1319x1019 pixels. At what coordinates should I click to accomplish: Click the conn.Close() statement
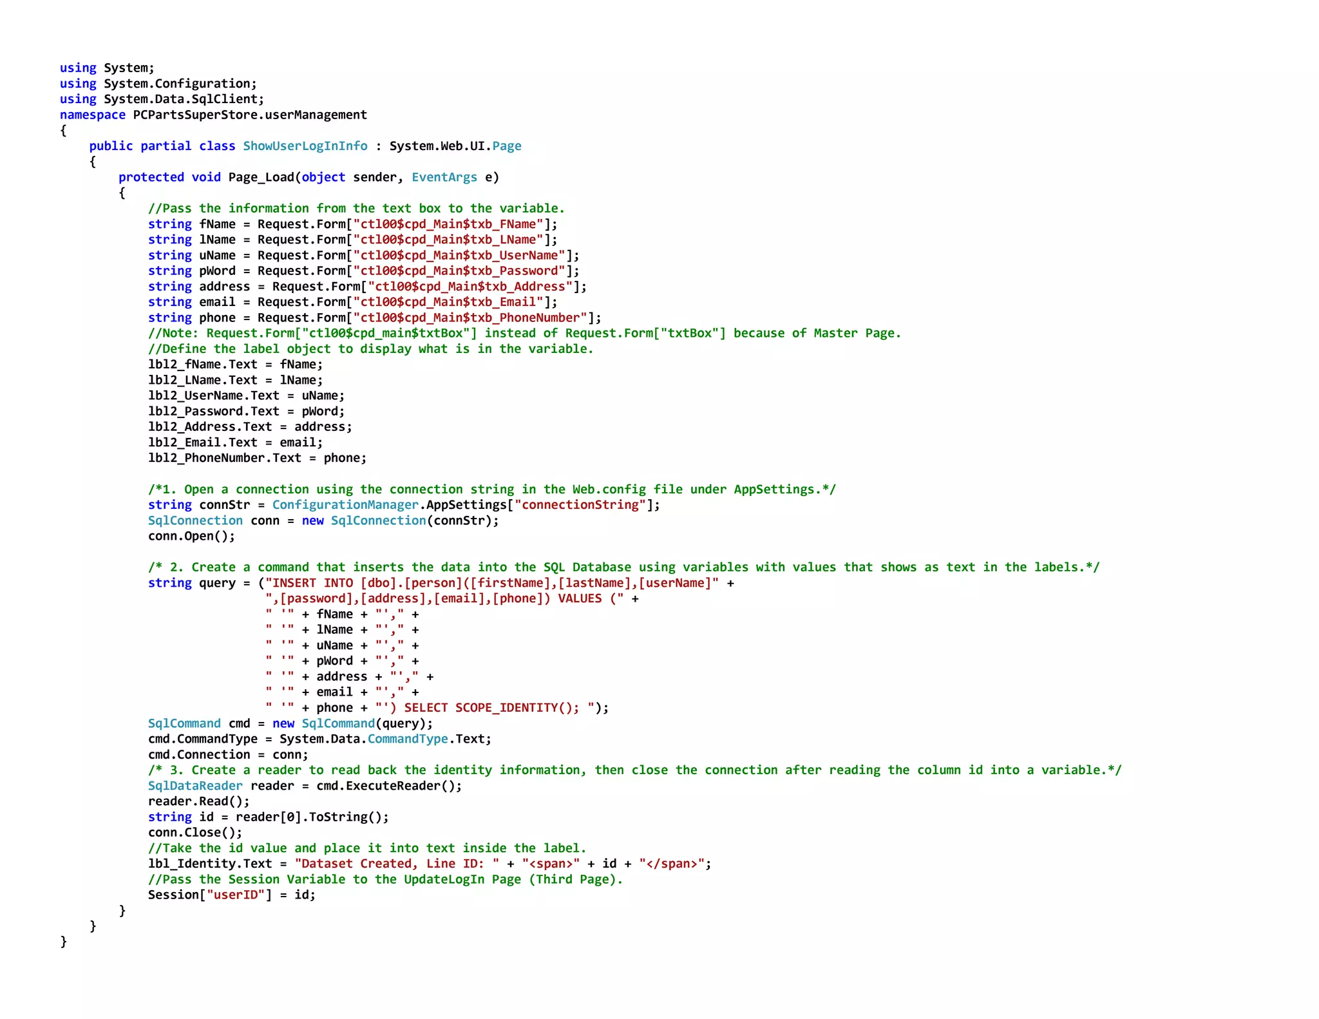click(195, 833)
